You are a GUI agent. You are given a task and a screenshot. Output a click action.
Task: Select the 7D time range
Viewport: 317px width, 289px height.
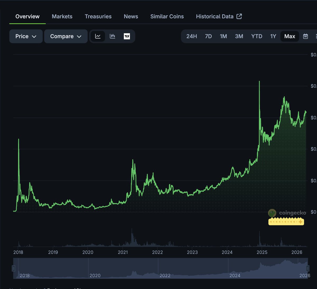click(208, 36)
